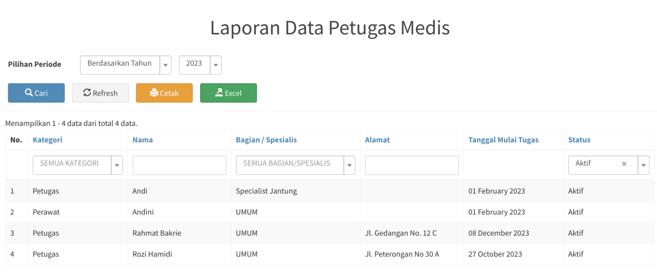Expand the SEMUA BAGIAN/SPESIALIS filter dropdown
Viewport: 657px width, 278px height.
[x=295, y=165]
